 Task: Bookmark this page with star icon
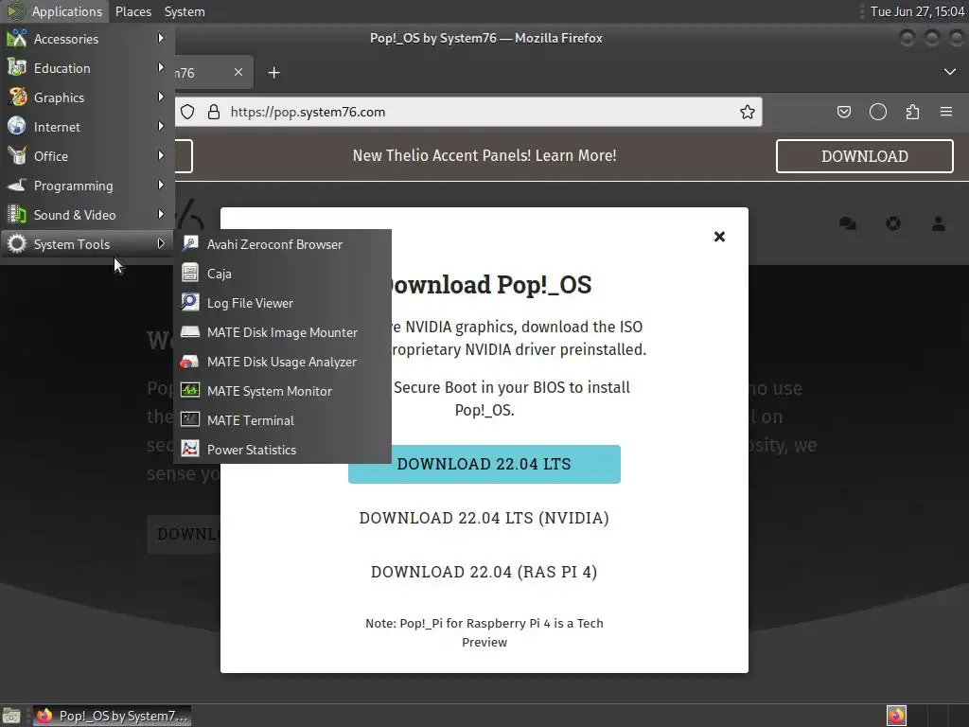point(748,112)
